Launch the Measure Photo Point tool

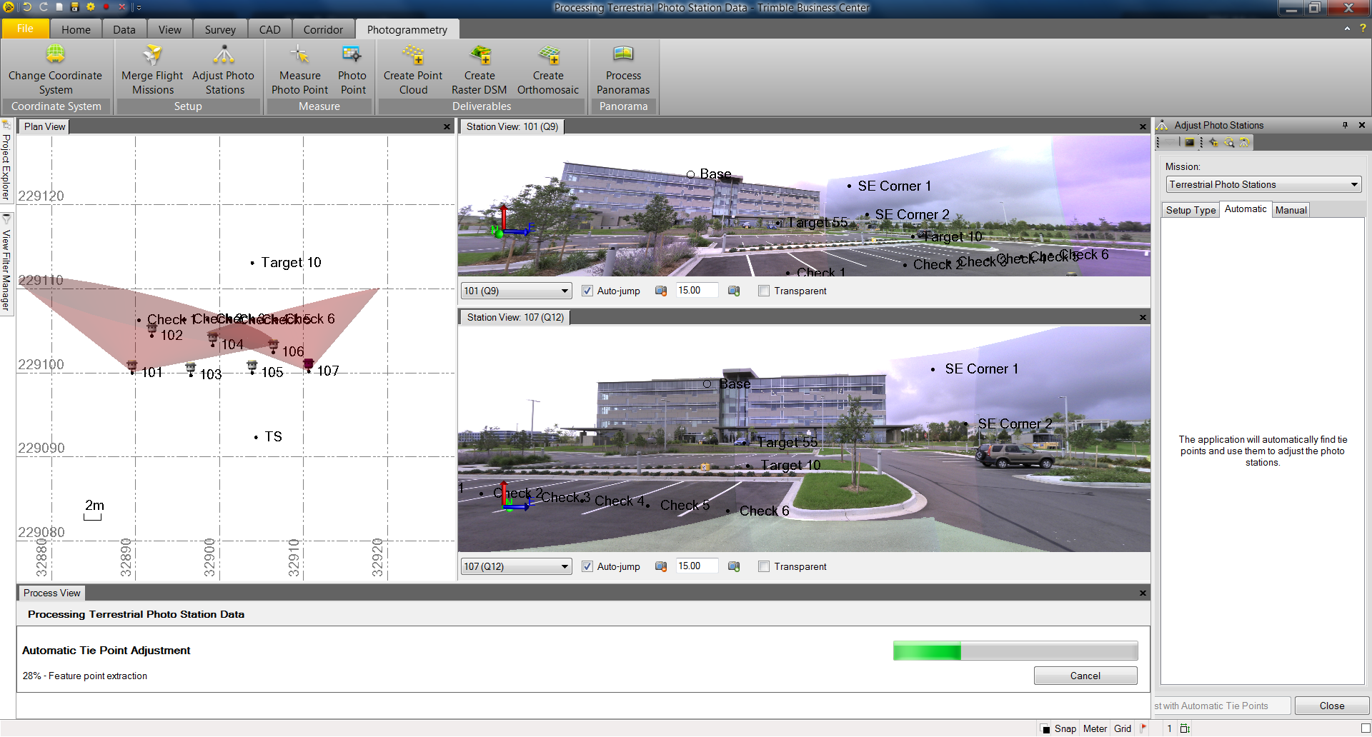point(299,56)
